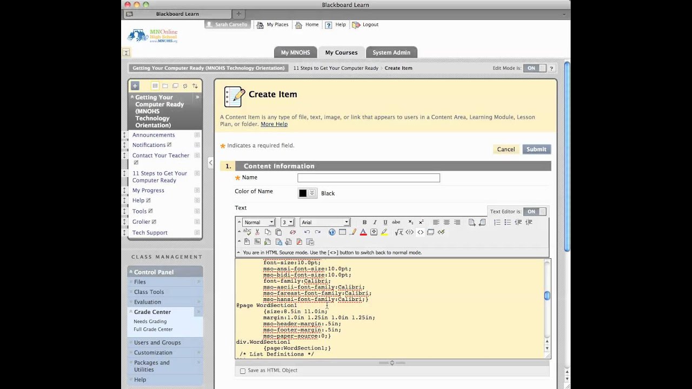Click the black Color of Name swatch
Image resolution: width=692 pixels, height=389 pixels.
click(x=303, y=193)
